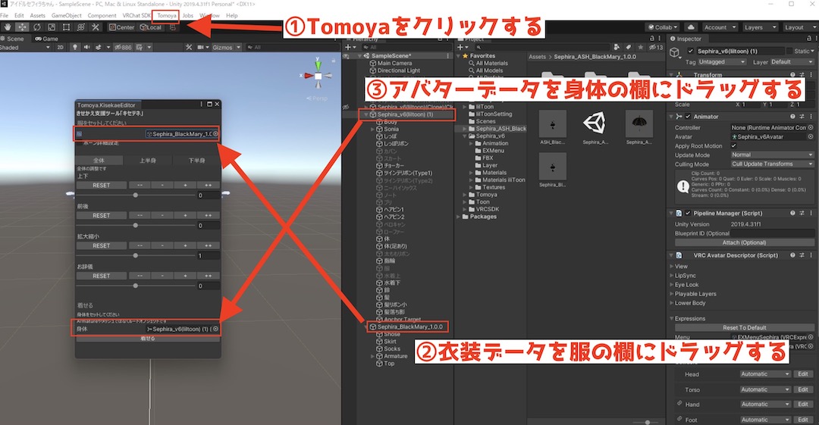The height and width of the screenshot is (425, 819).
Task: Toggle the 2D scene view mode
Action: click(60, 47)
